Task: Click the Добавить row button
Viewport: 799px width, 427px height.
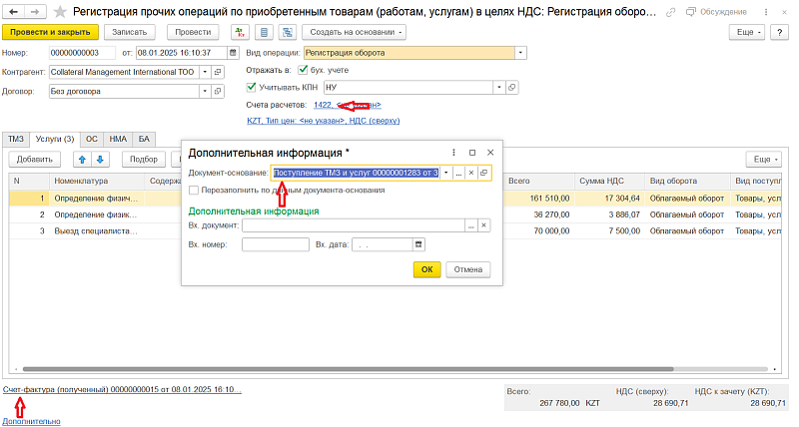Action: point(35,160)
